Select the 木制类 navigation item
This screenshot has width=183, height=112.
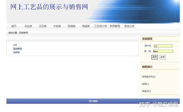coord(57,26)
